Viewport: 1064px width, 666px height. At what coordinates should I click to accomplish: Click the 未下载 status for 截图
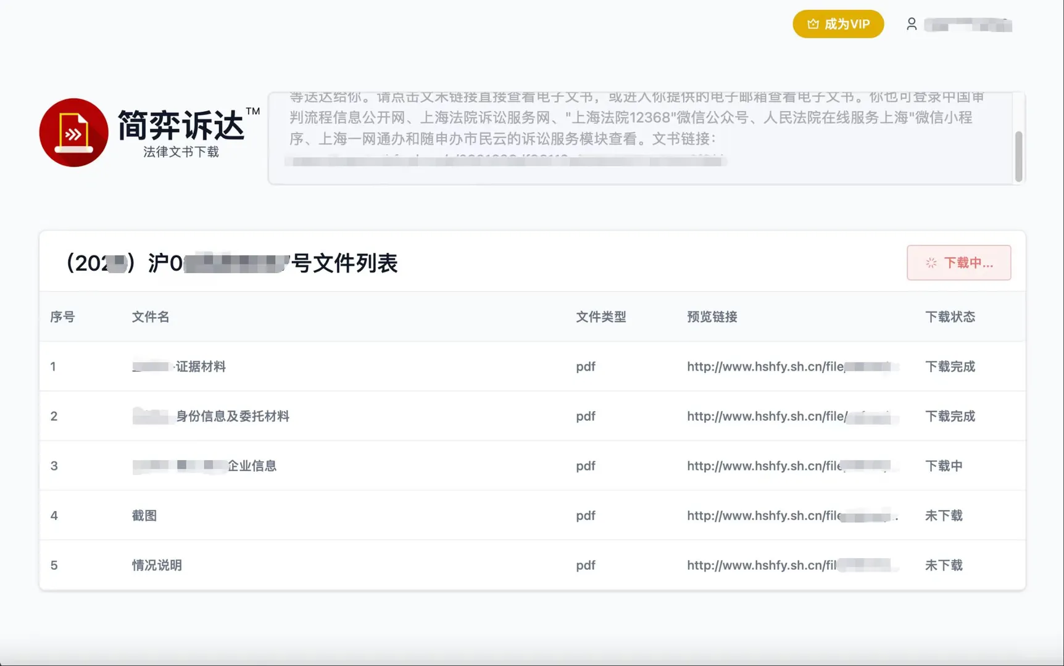(x=943, y=516)
